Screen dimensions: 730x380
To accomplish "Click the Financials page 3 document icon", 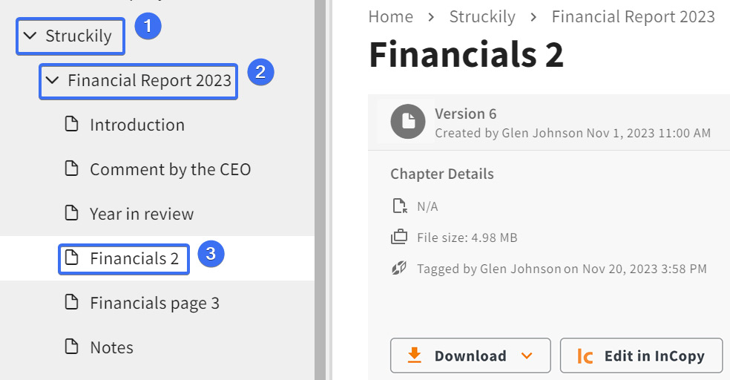I will [x=71, y=302].
